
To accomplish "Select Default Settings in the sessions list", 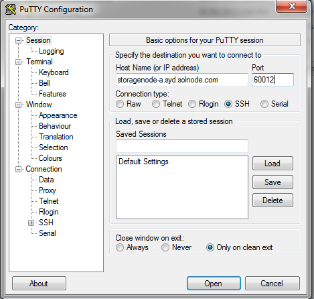I will click(x=143, y=162).
